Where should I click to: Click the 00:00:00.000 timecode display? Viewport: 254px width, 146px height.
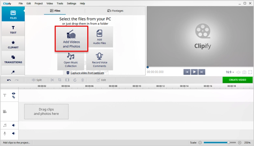tap(155, 72)
